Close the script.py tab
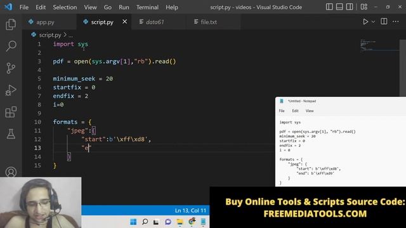The image size is (406, 228). [125, 22]
